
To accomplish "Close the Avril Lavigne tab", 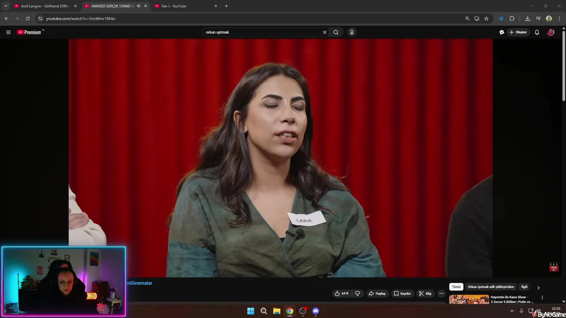I will 75,6.
